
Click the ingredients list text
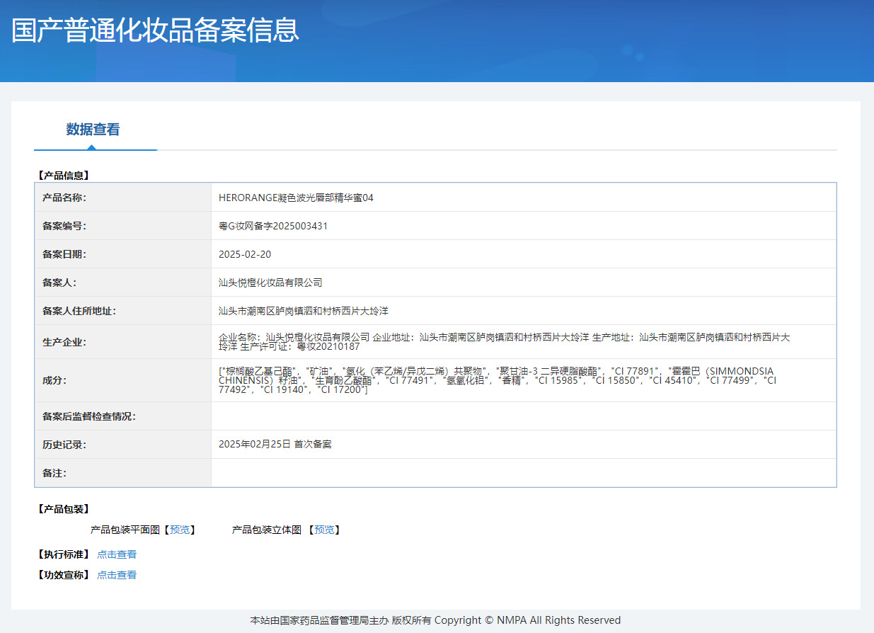(x=498, y=380)
